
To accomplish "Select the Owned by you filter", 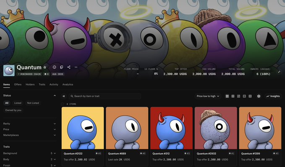I will click(x=13, y=110).
